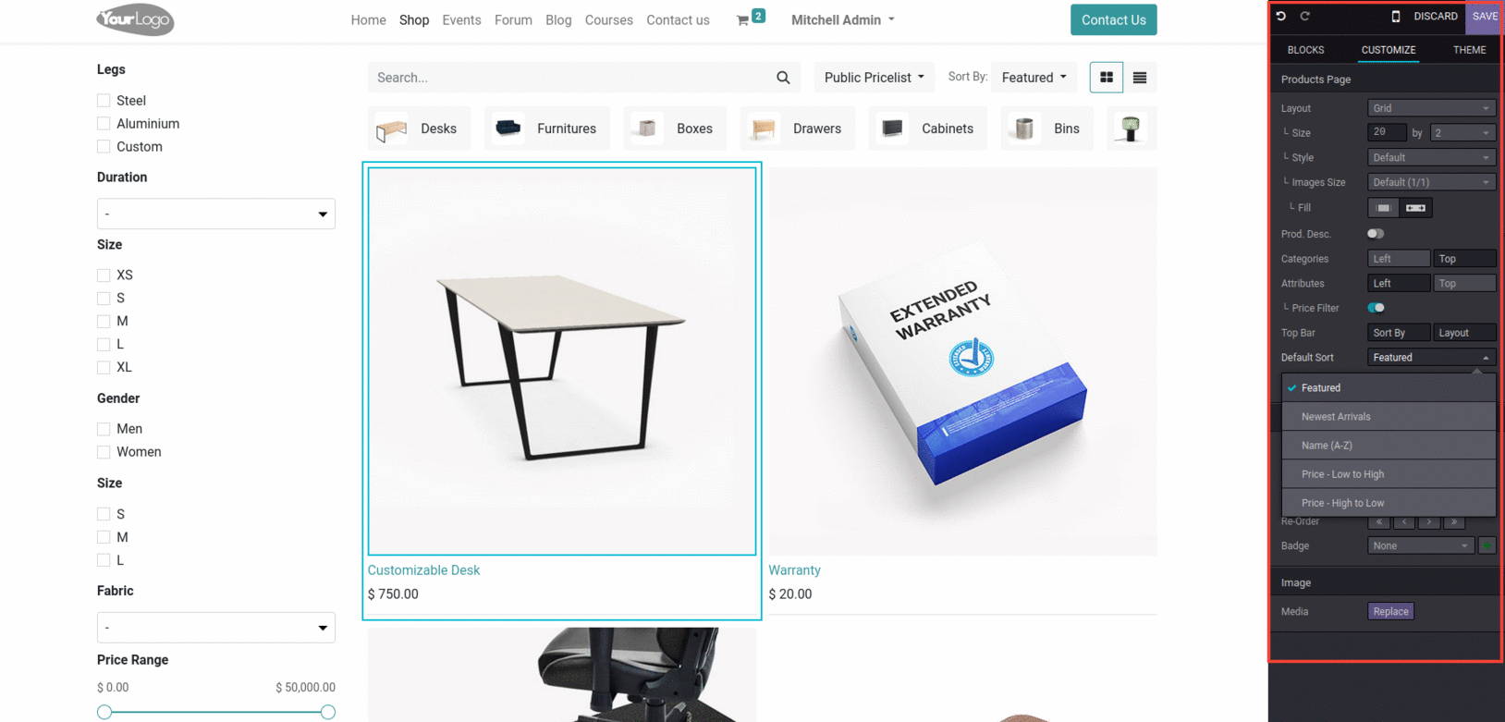Click the search magnifier icon
1505x722 pixels.
pos(783,78)
